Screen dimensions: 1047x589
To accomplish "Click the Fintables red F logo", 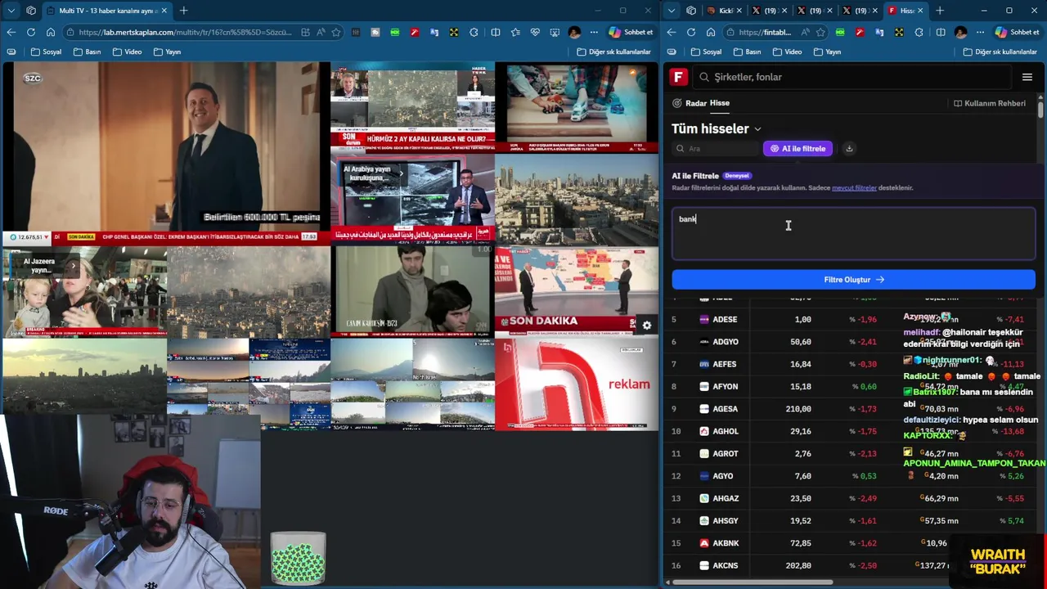I will 678,77.
